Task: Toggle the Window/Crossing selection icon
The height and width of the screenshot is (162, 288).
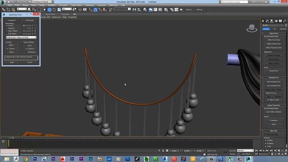Action: (44, 9)
